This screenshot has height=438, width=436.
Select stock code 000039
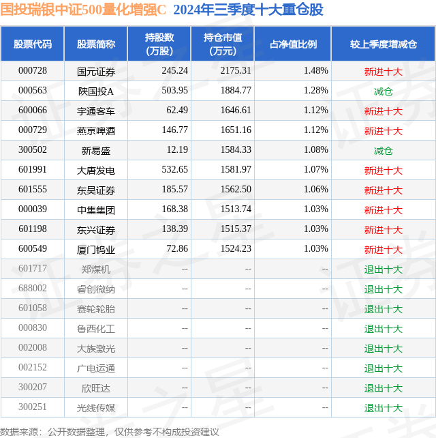[x=32, y=209]
